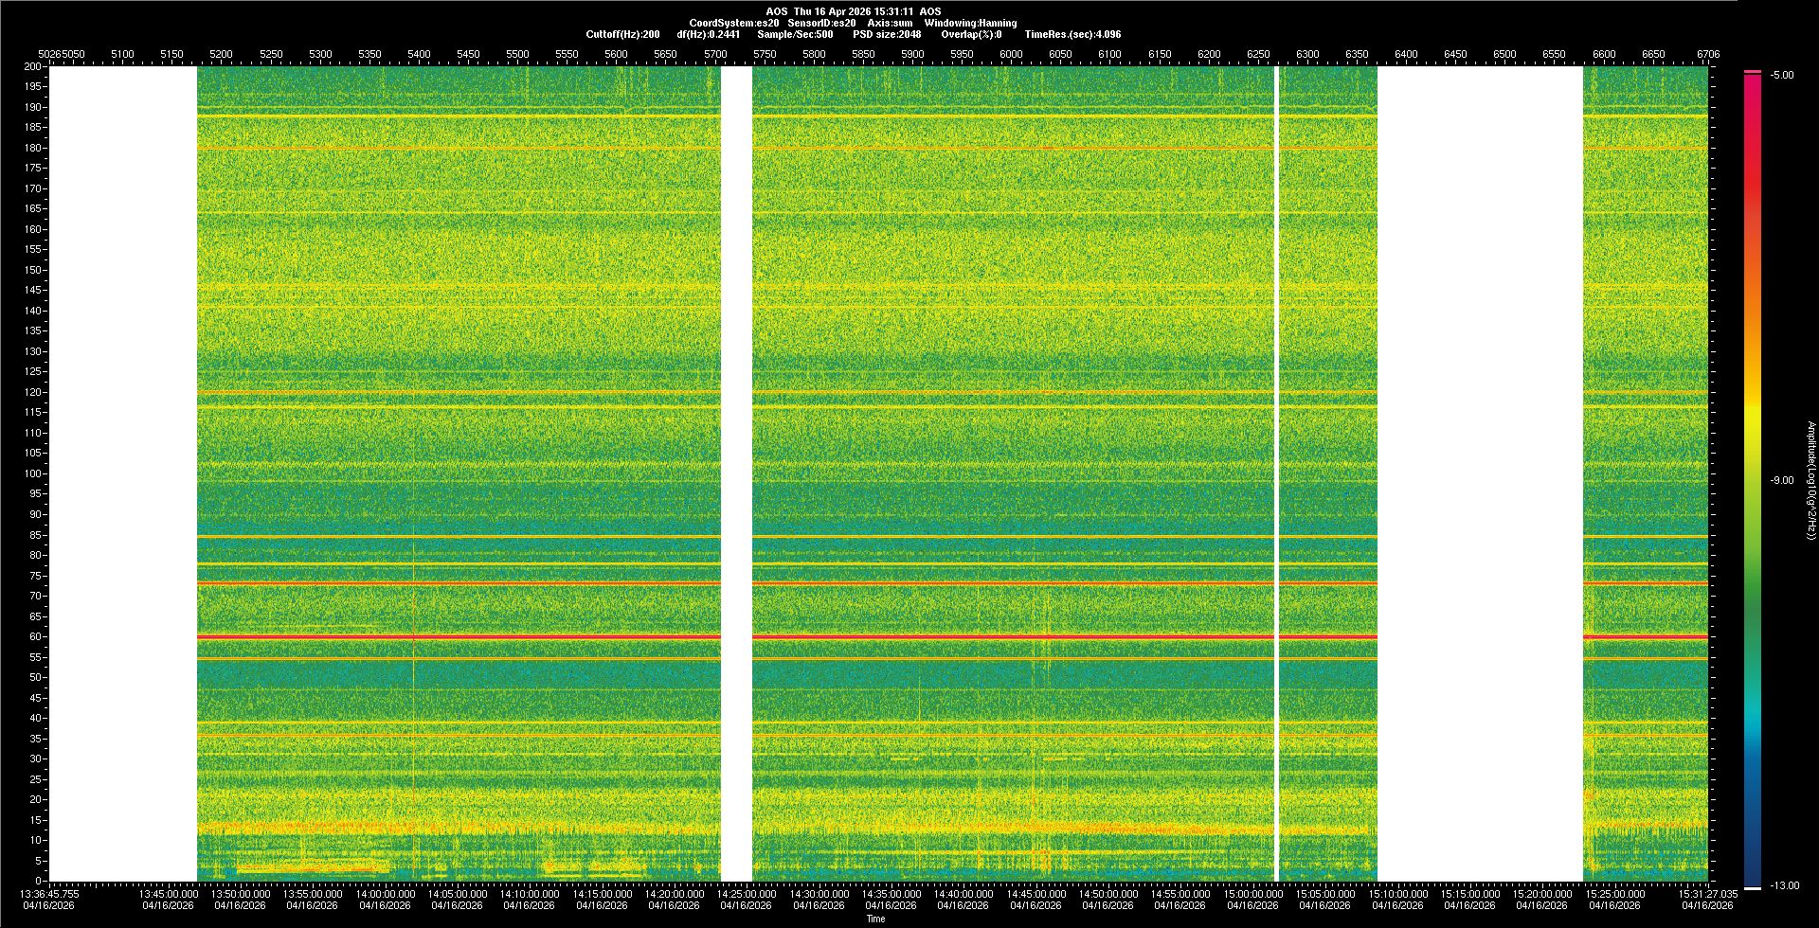Click the 6000 tick on the top axis
1819x928 pixels.
click(1011, 54)
